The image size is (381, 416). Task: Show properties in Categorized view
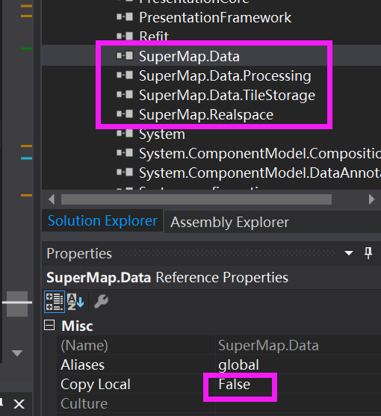click(55, 302)
